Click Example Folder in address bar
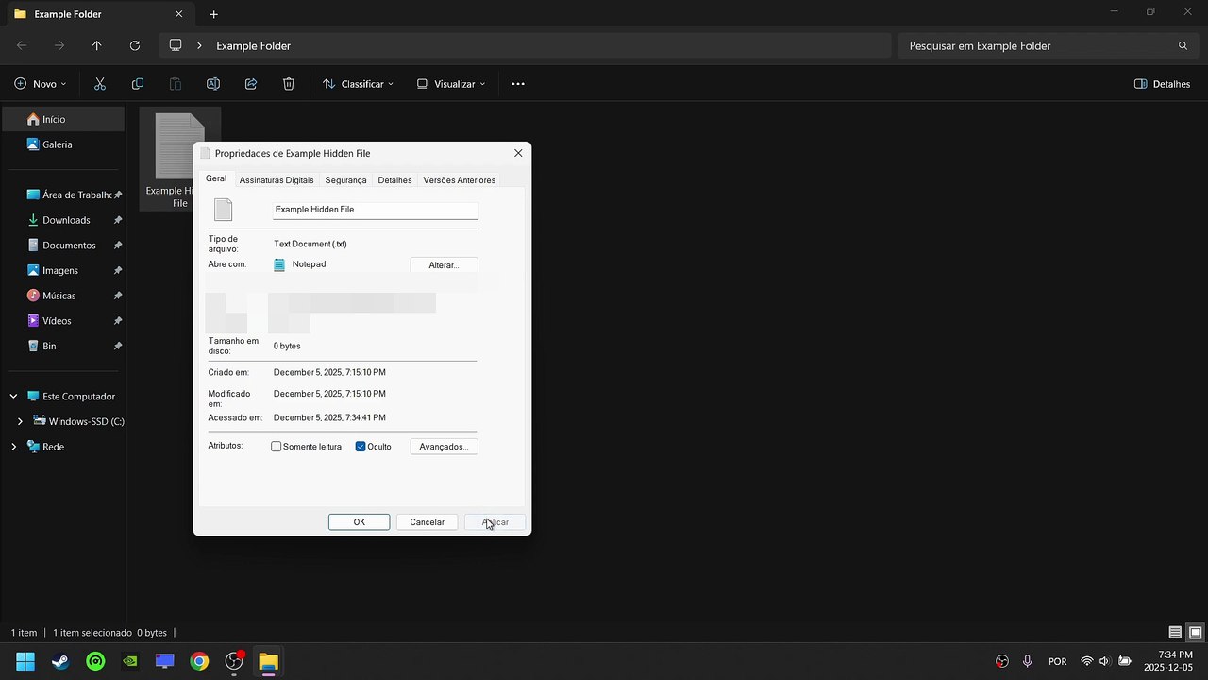The height and width of the screenshot is (680, 1208). pyautogui.click(x=253, y=45)
